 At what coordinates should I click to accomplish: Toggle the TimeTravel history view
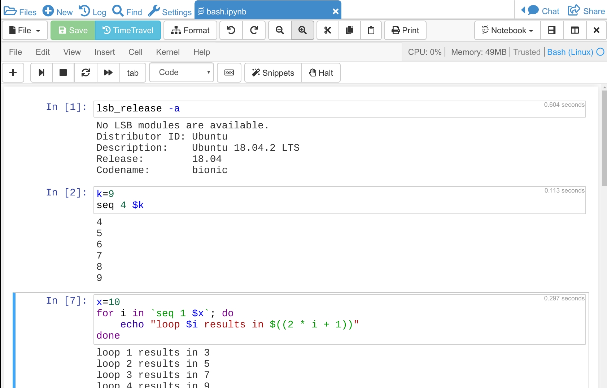pyautogui.click(x=128, y=30)
